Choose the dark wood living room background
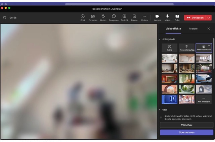This screenshot has width=215, height=142. click(169, 68)
